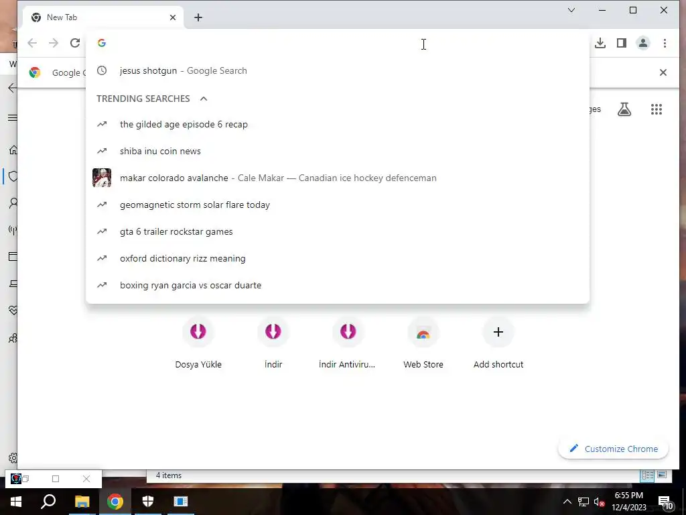Open Search Labs flask icon
The image size is (686, 515).
(x=624, y=109)
